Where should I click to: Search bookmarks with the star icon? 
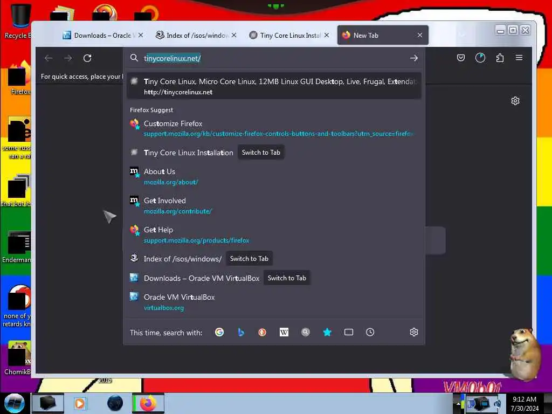(x=327, y=332)
